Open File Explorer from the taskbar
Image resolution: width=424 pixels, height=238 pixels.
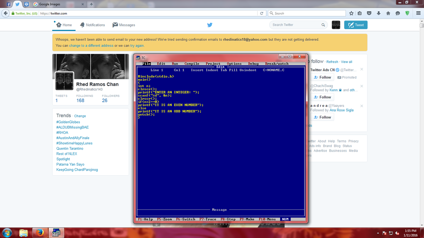tap(24, 233)
